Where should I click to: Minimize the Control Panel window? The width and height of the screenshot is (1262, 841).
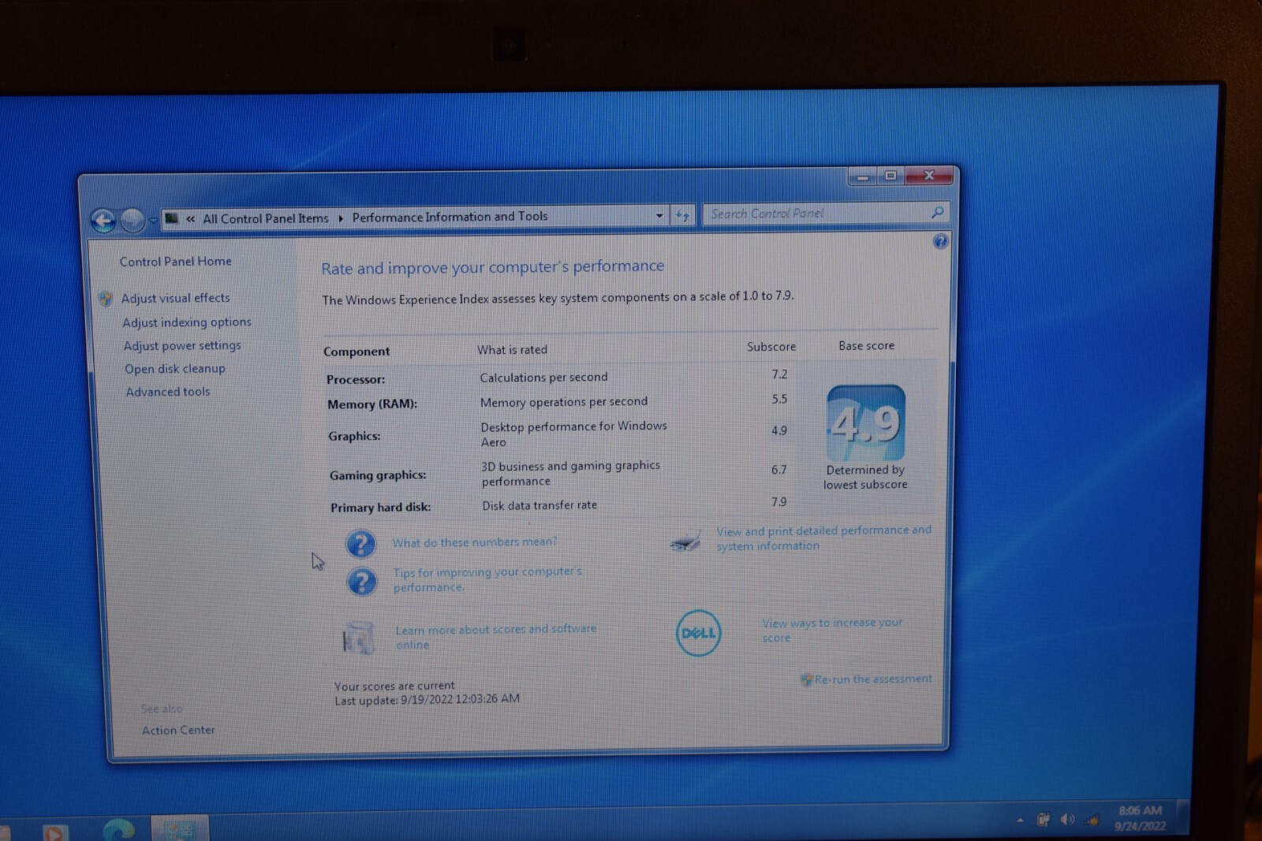click(x=864, y=177)
